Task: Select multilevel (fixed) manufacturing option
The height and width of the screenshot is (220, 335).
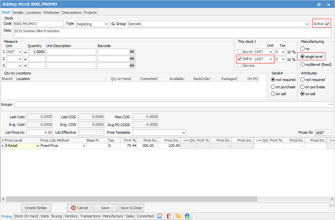Action: [x=303, y=65]
